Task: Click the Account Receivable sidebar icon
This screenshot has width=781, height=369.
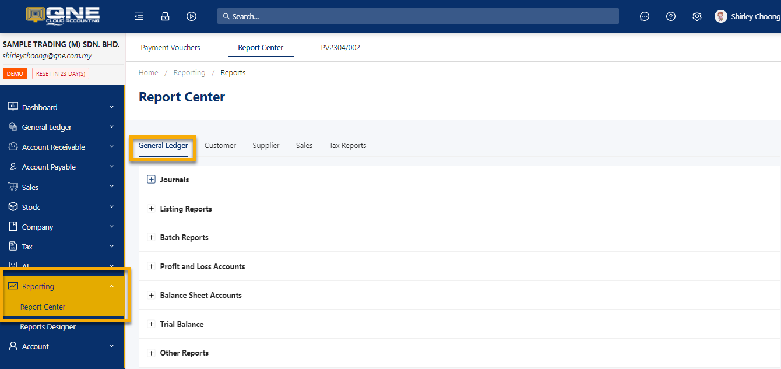Action: click(x=13, y=147)
